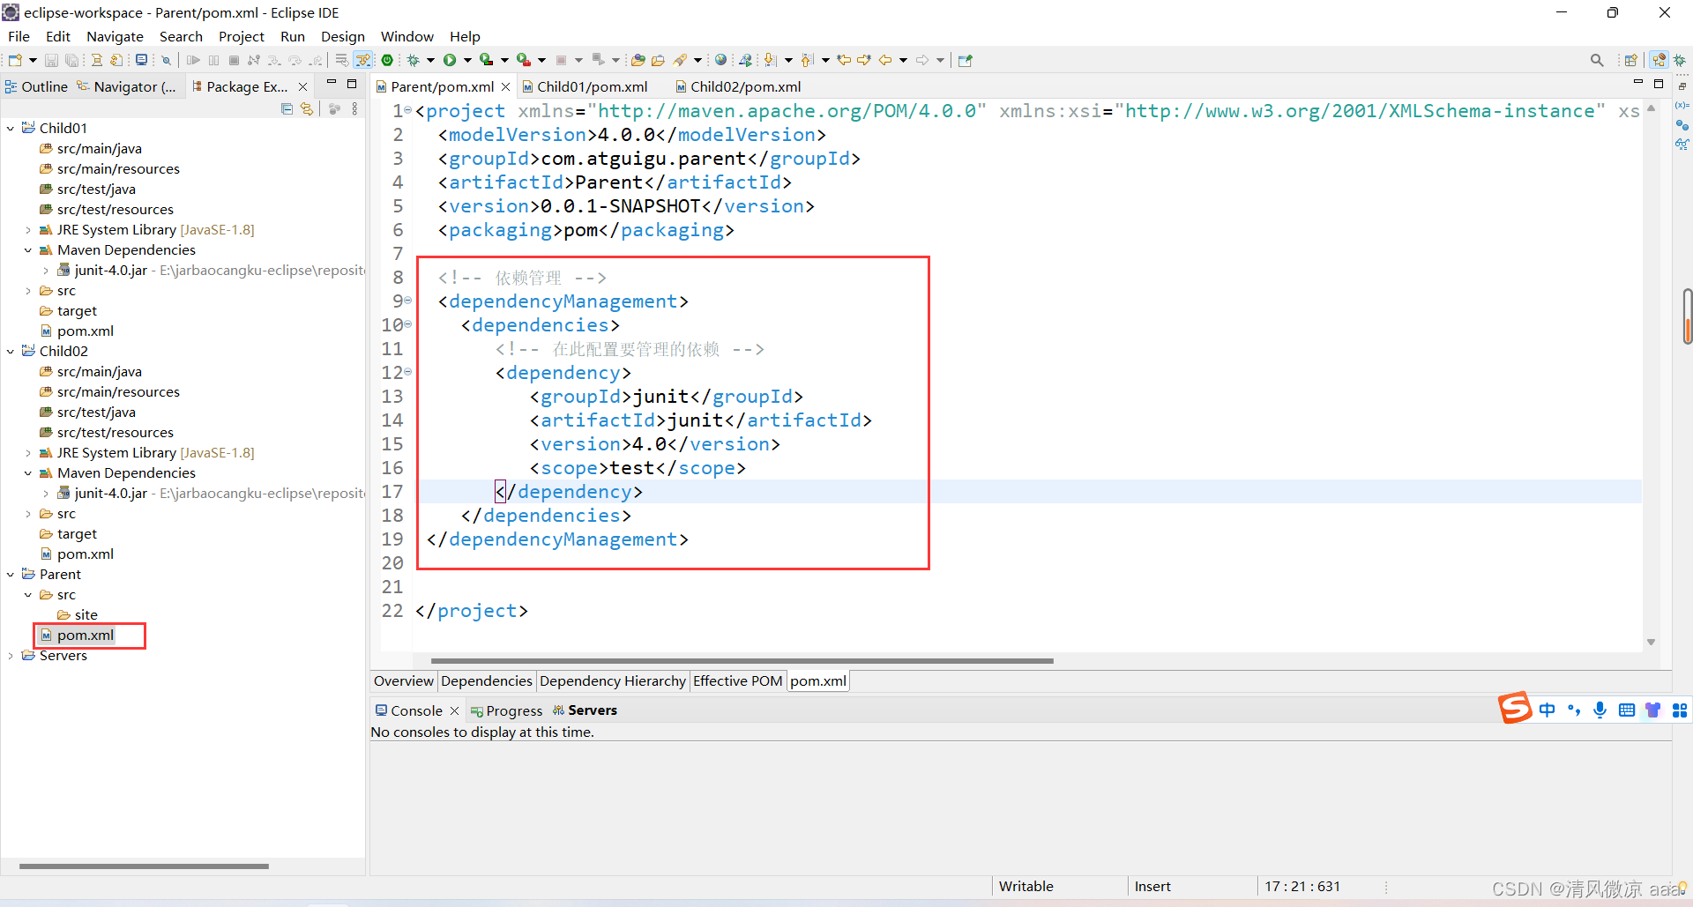Screen dimensions: 1693x907
Task: Click the Drop To Frame icon
Action: (341, 60)
